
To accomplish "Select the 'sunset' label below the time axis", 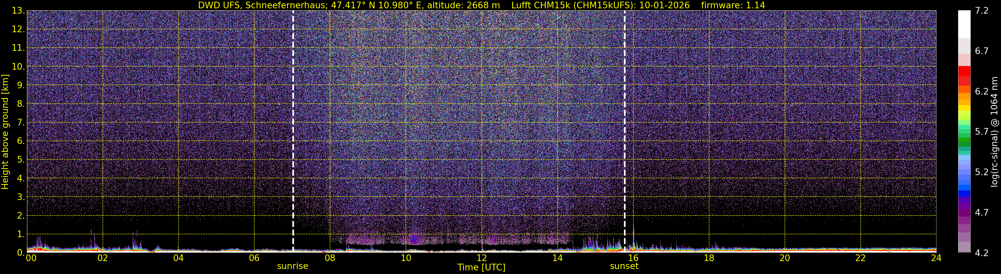I will pos(624,266).
